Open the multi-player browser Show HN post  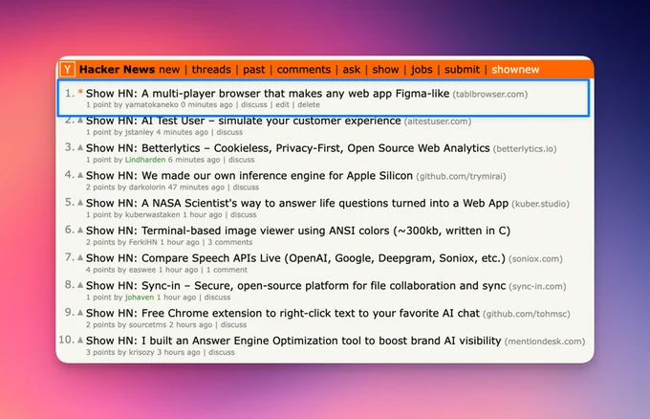[x=268, y=94]
